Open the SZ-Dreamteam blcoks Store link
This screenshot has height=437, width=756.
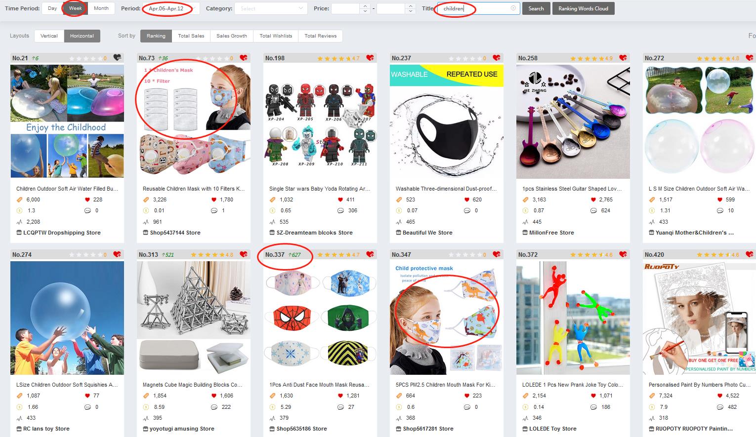pos(314,233)
